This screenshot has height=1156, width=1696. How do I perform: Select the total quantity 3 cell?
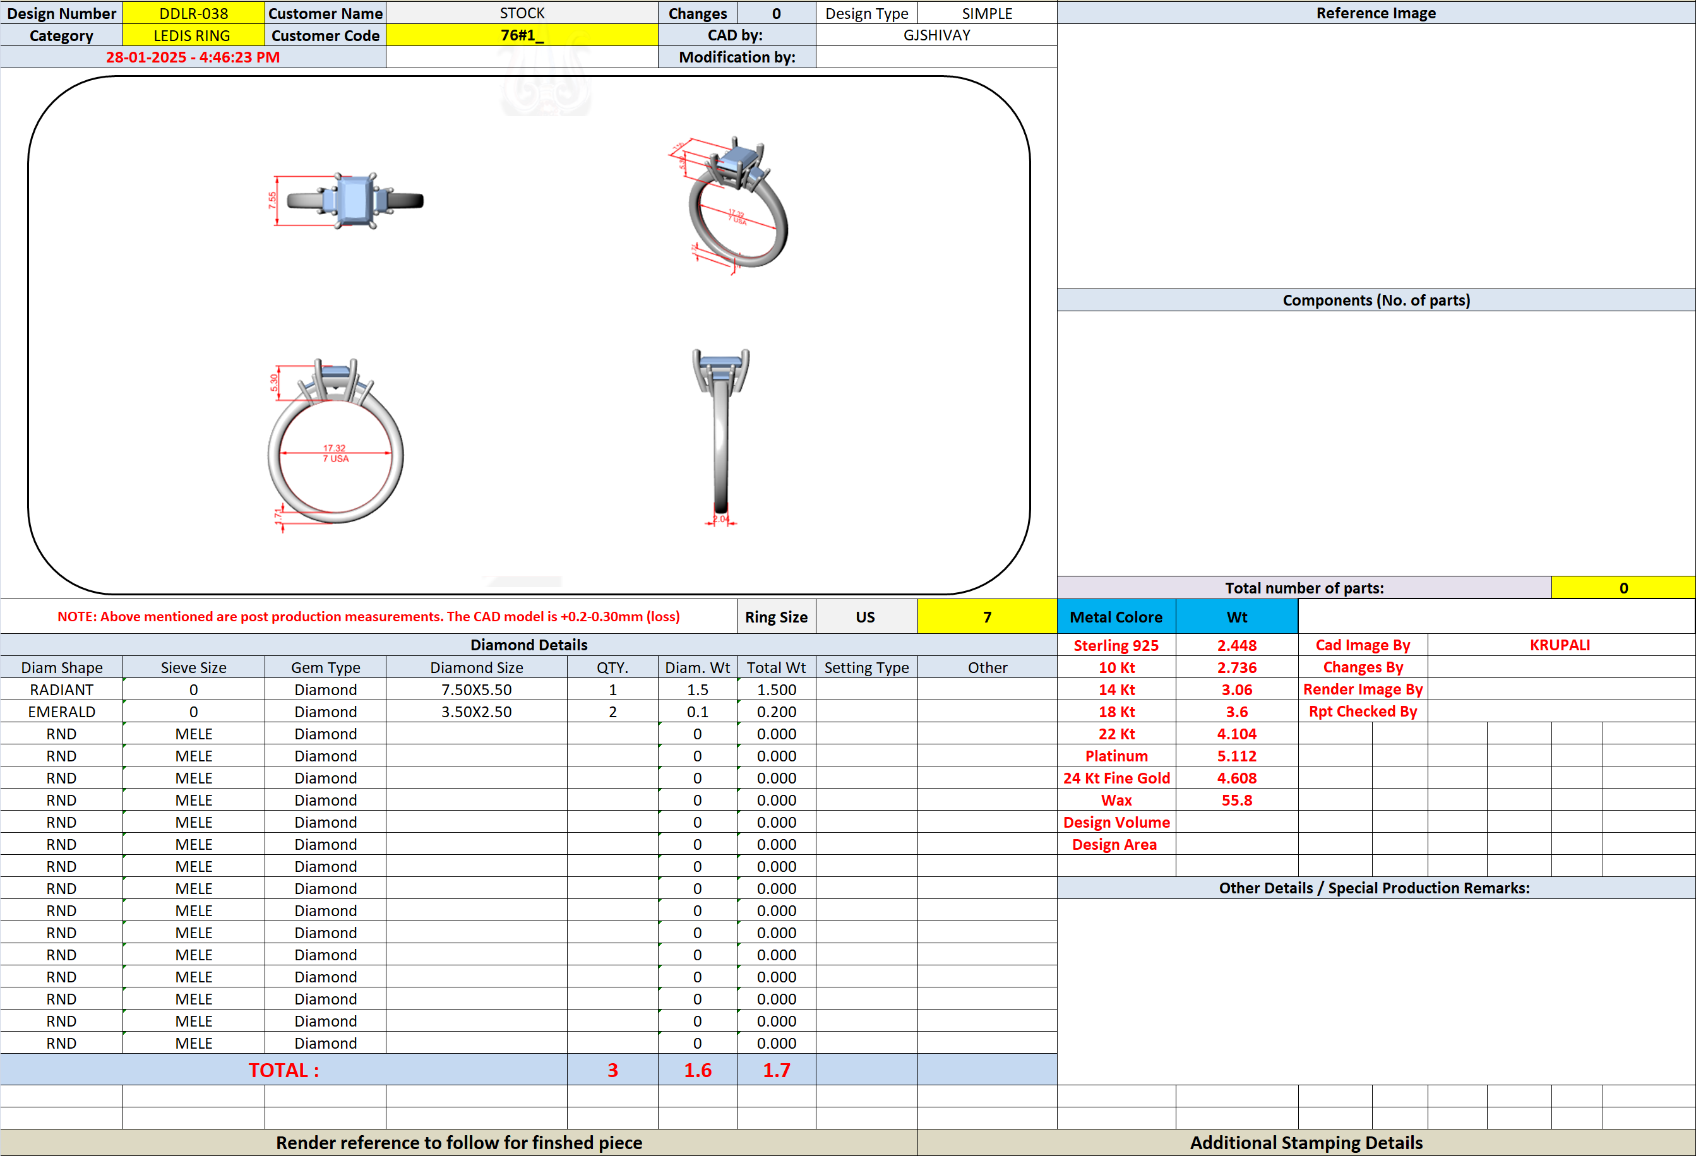(612, 1070)
